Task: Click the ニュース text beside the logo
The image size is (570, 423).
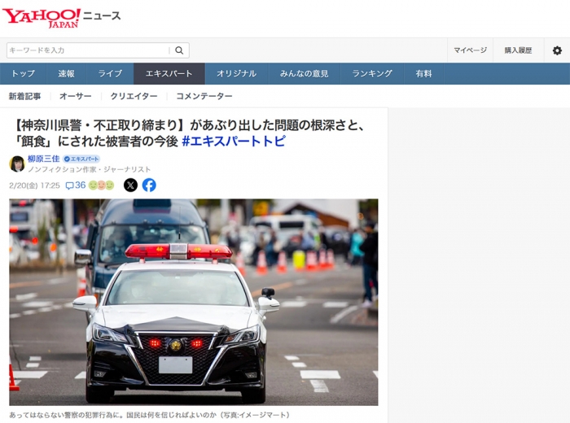Action: point(102,15)
